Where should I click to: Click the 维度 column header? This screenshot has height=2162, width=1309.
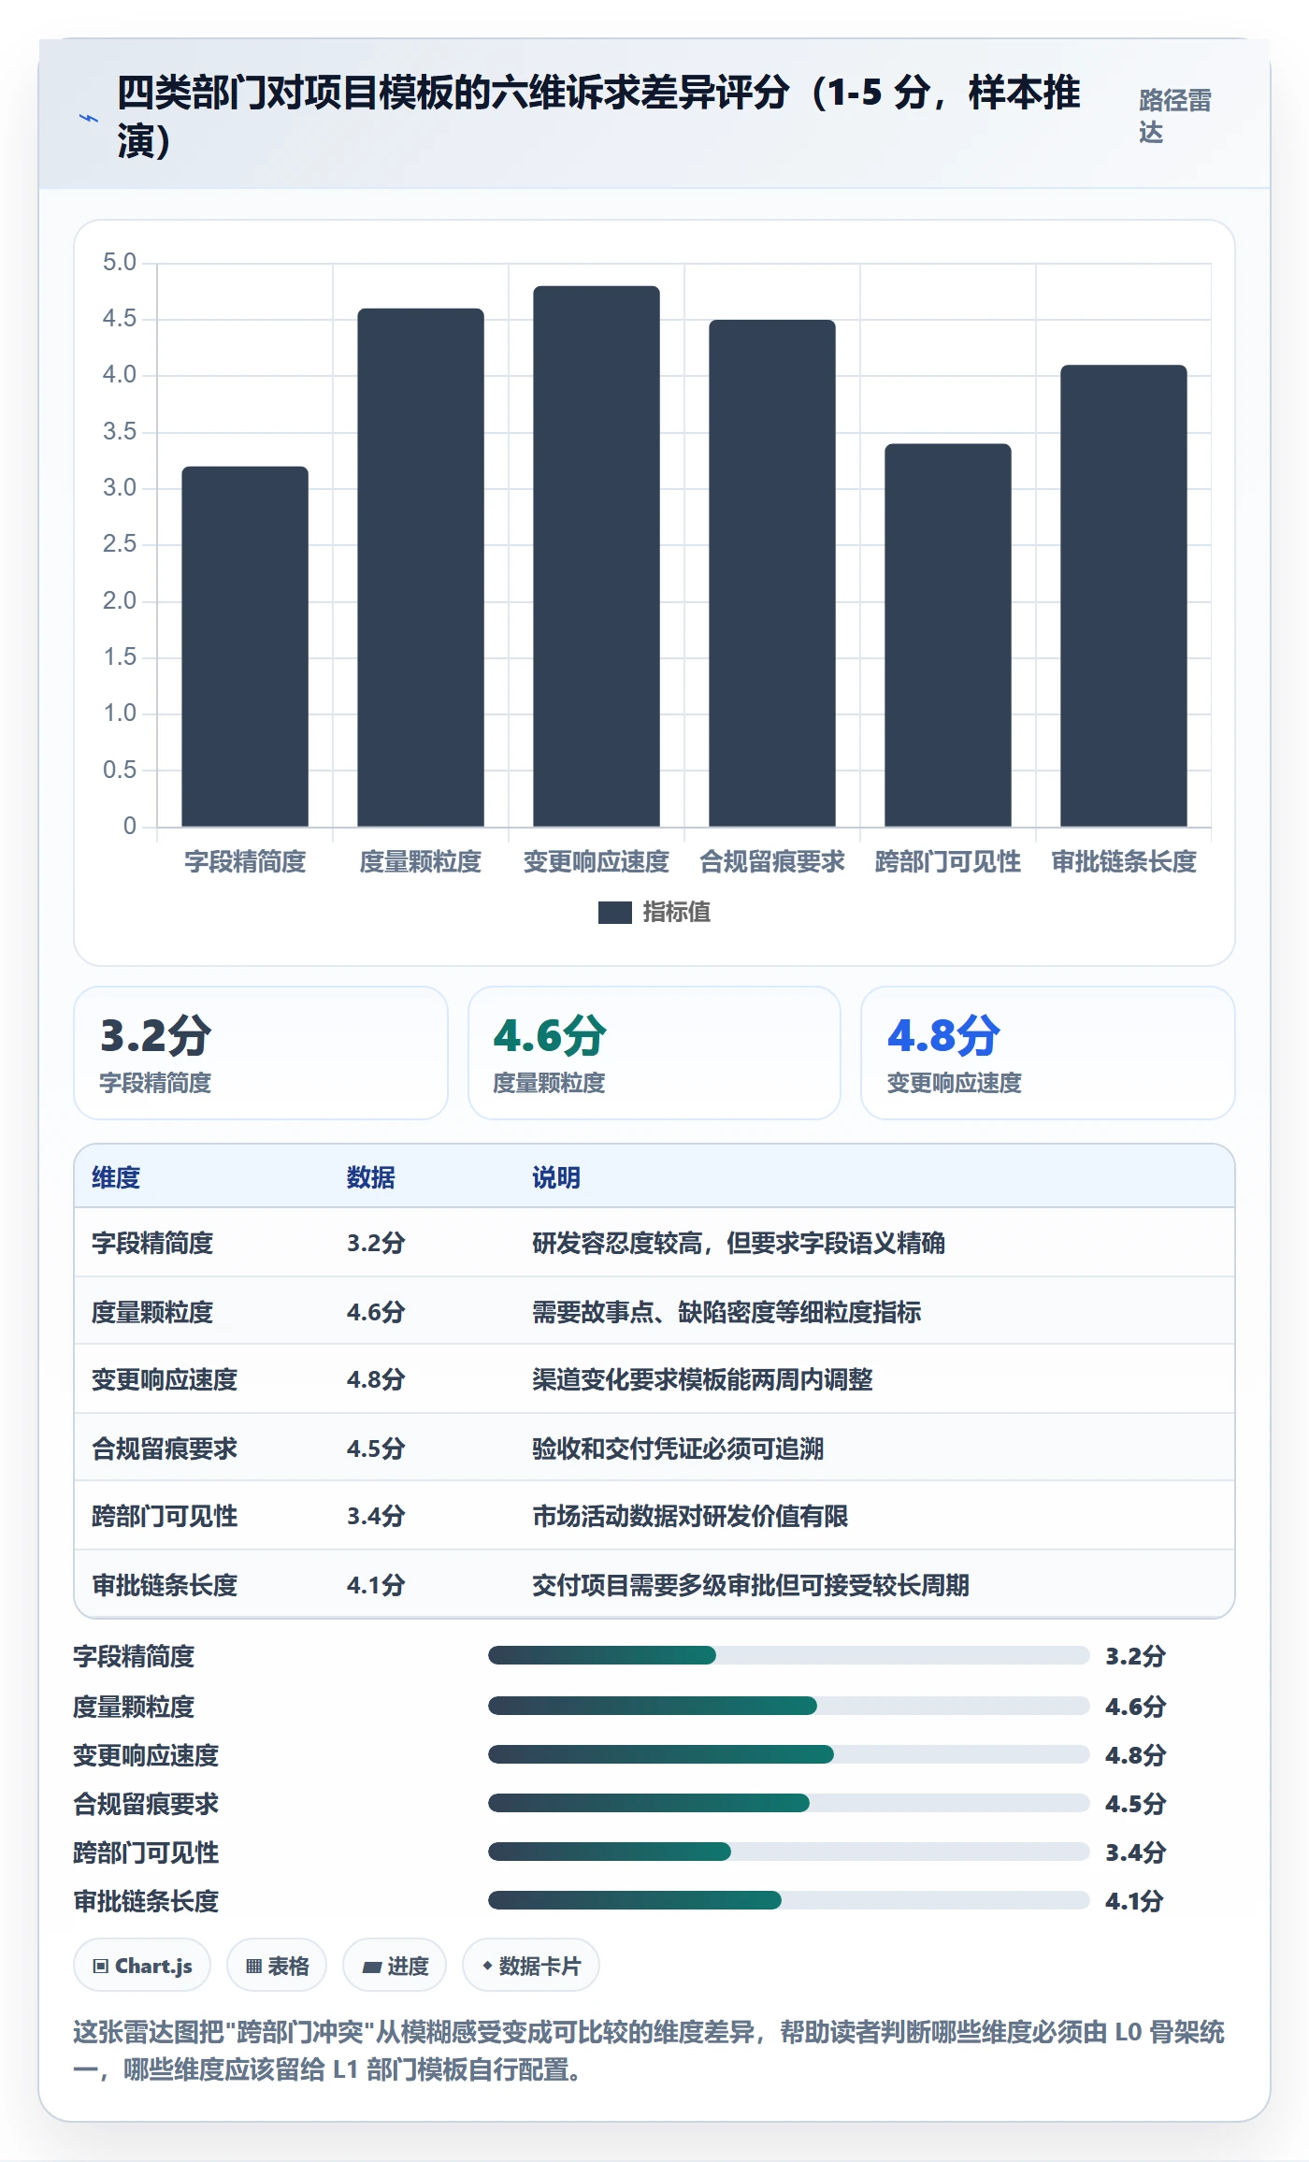[116, 1177]
